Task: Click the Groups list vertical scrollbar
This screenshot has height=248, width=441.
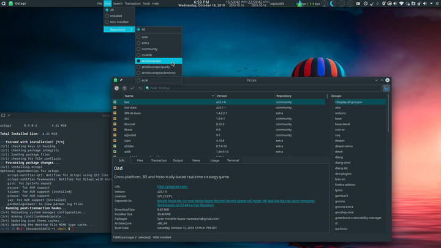Action: tap(388, 113)
